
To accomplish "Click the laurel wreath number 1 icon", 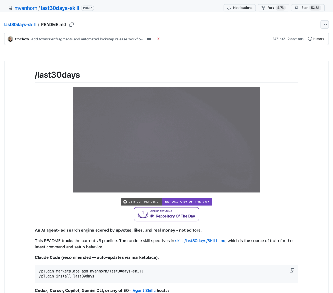I will [x=143, y=214].
